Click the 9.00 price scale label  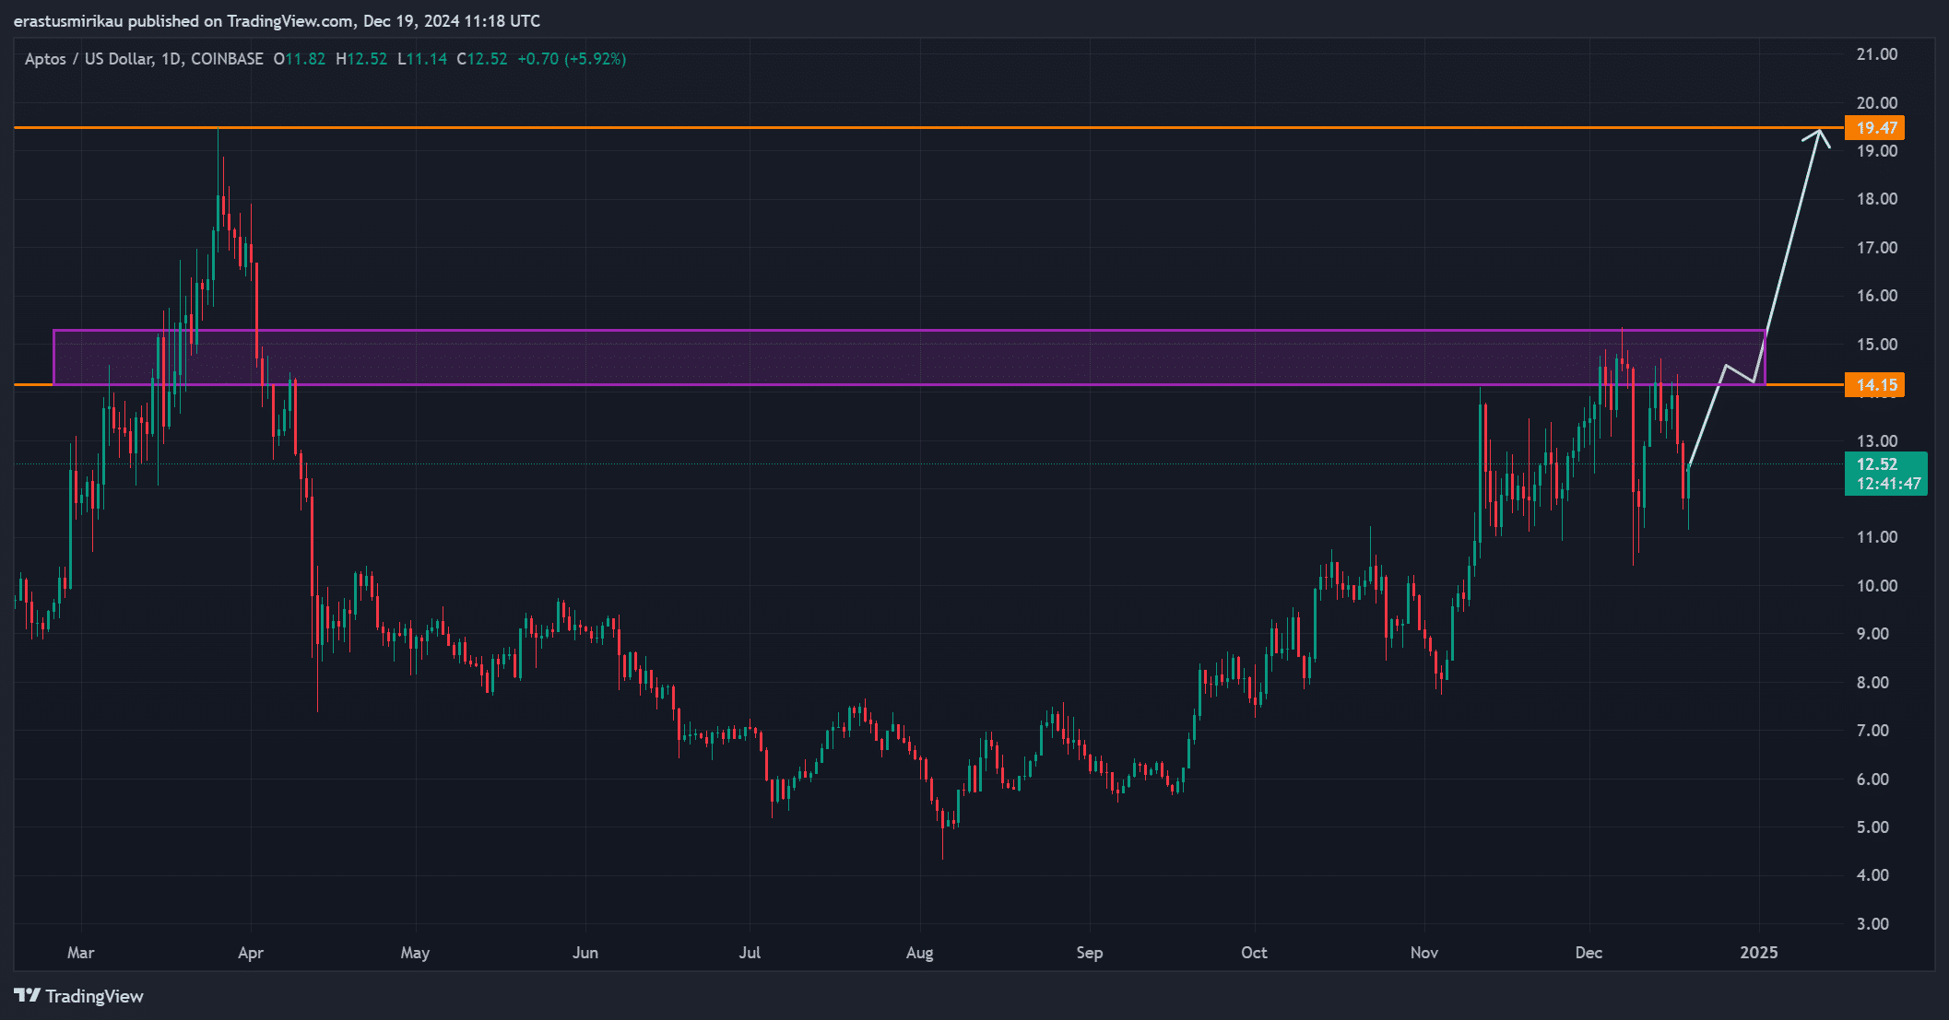coord(1872,634)
